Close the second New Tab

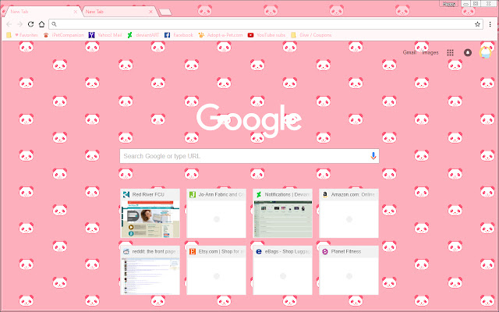point(150,12)
